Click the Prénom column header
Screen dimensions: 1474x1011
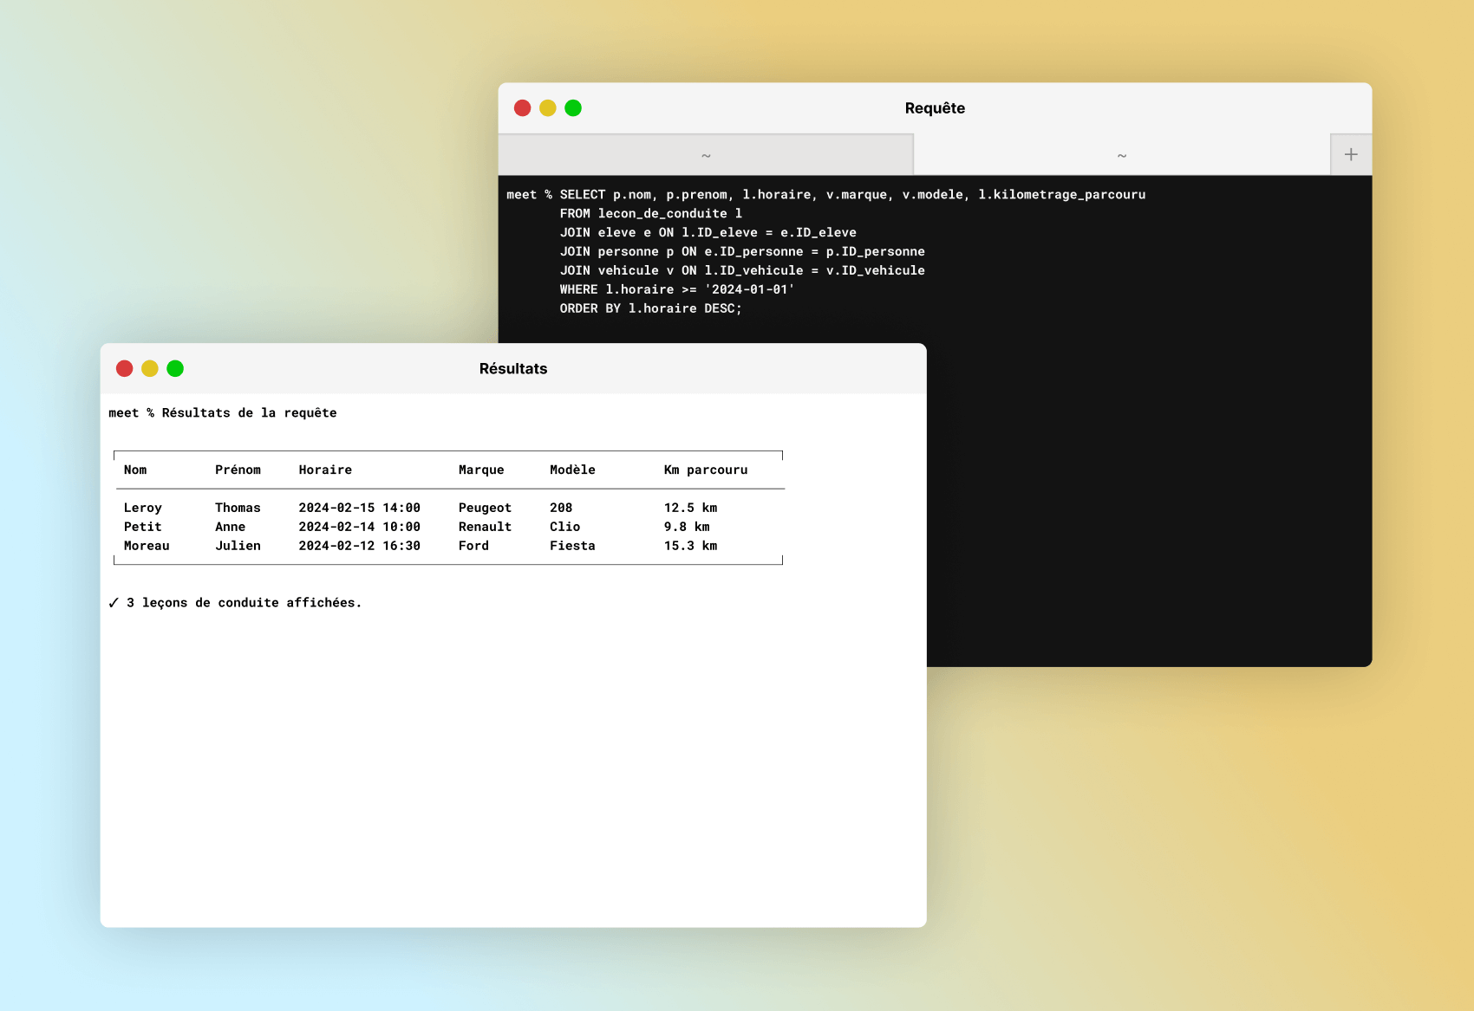tap(238, 470)
